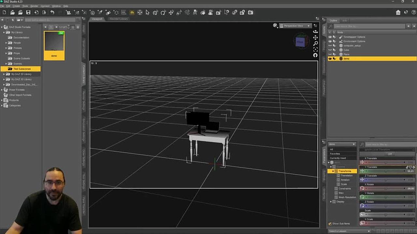Select the Test Subscenes folder
This screenshot has height=234, width=417.
point(22,69)
